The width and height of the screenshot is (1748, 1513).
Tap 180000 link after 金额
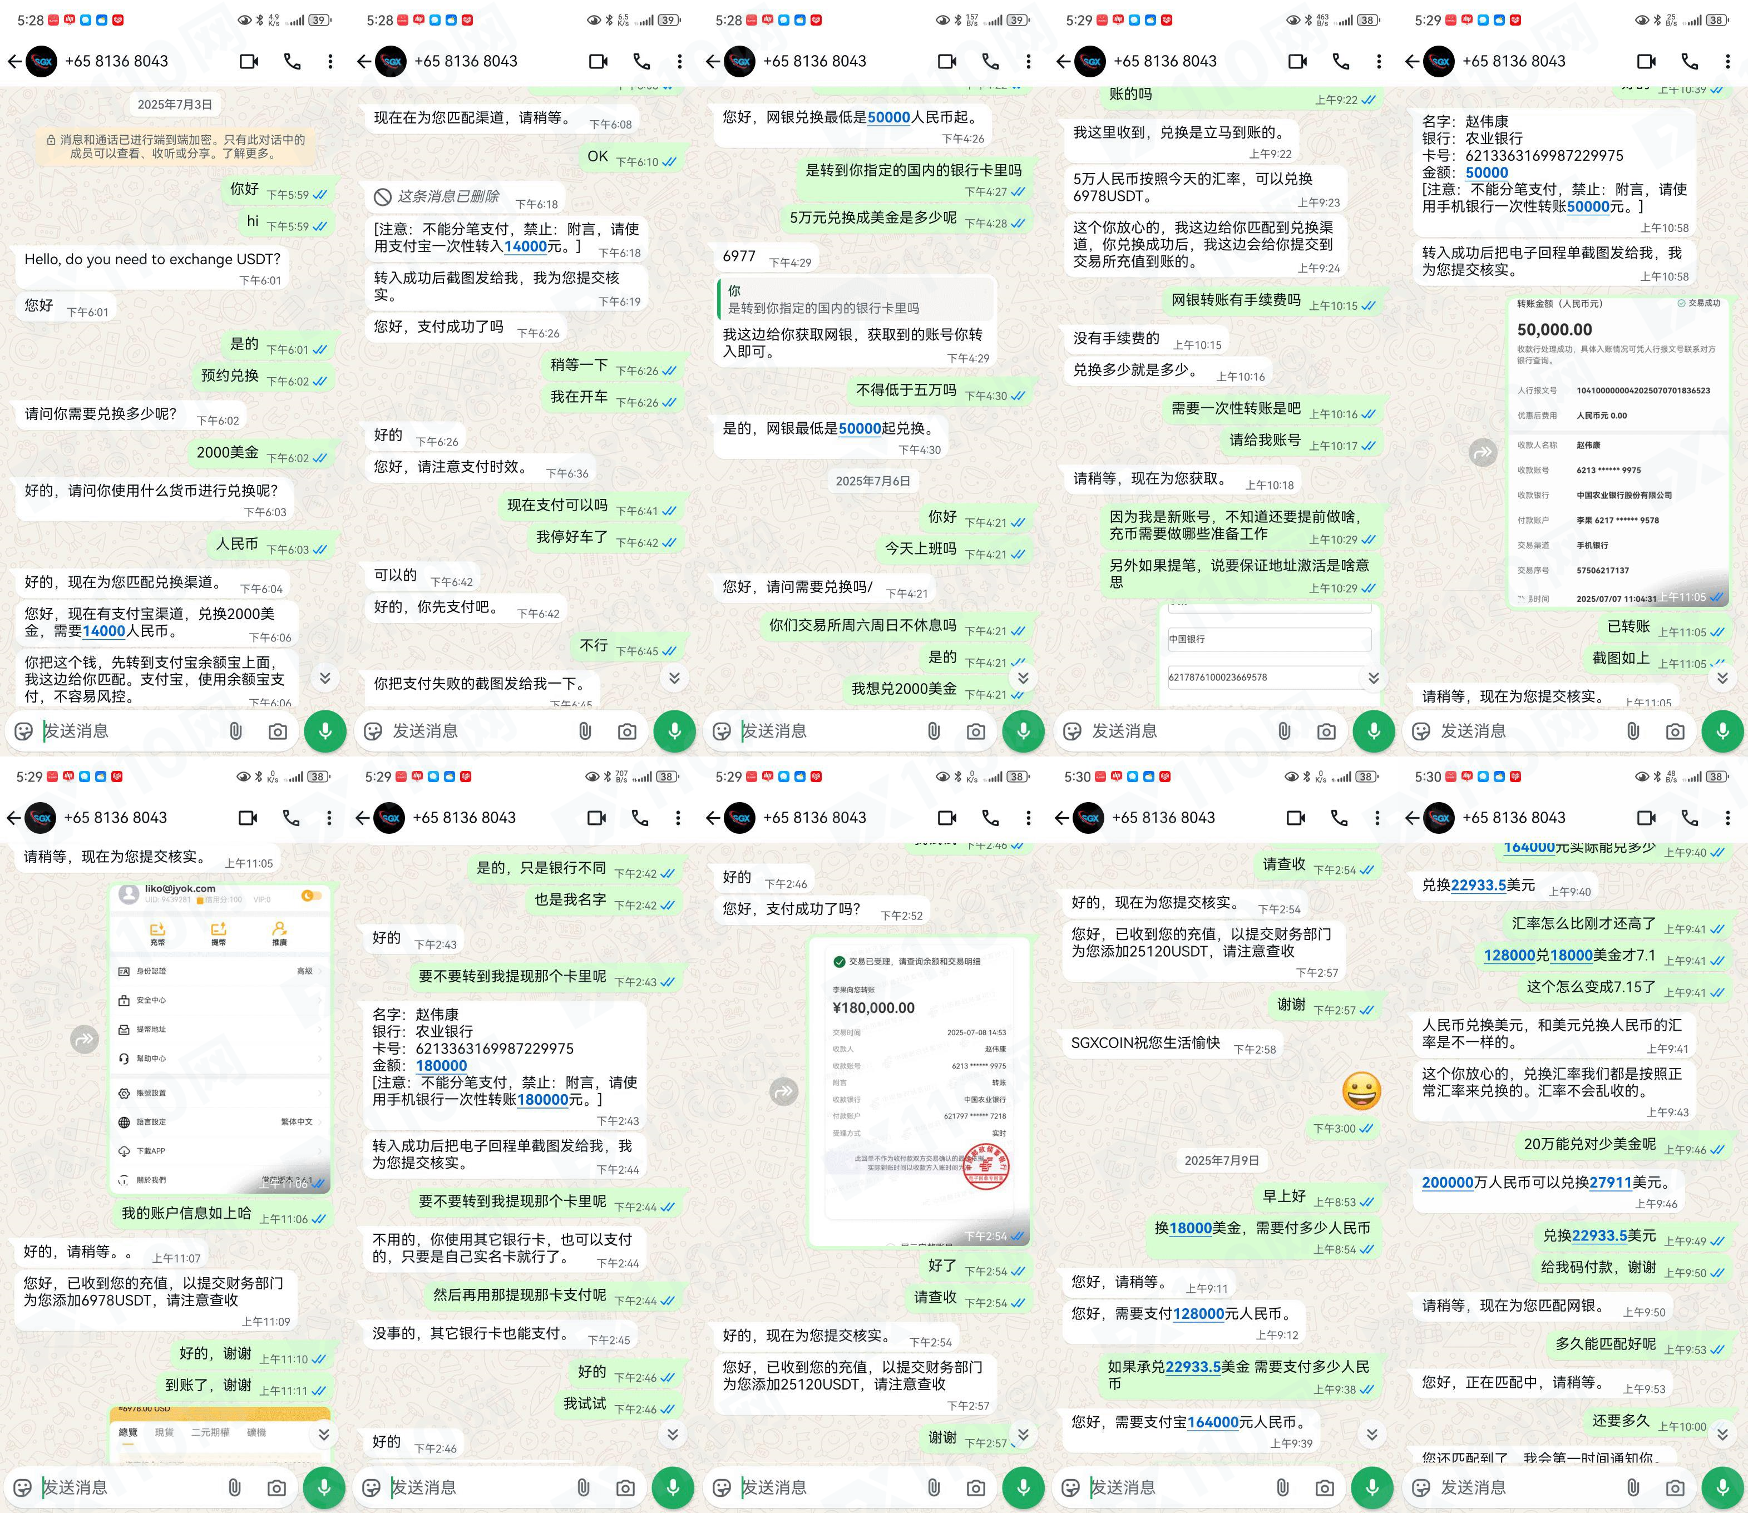tap(442, 1066)
